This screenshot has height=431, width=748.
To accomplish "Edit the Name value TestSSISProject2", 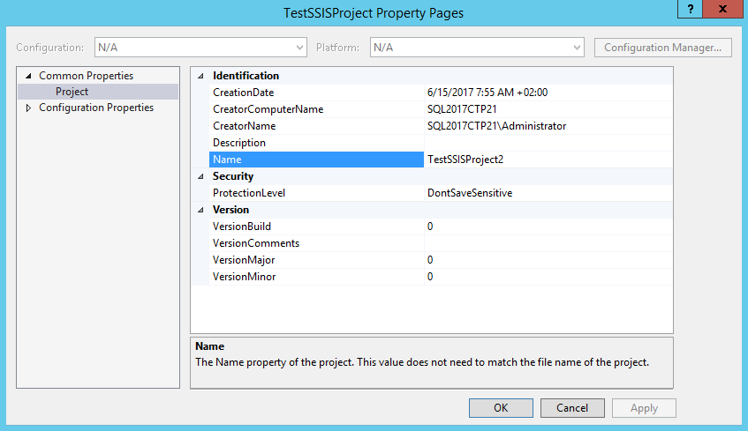I will click(548, 160).
